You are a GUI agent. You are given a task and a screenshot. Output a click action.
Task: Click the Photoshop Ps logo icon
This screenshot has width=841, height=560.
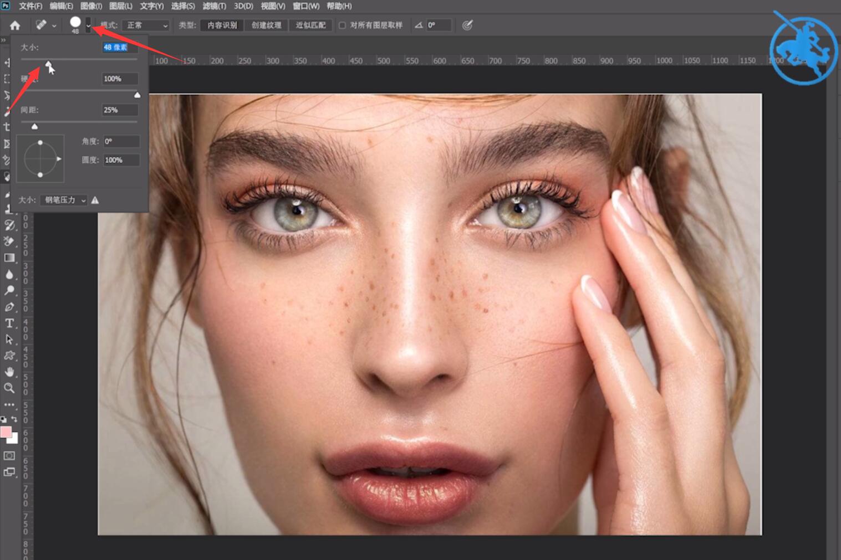click(x=6, y=6)
